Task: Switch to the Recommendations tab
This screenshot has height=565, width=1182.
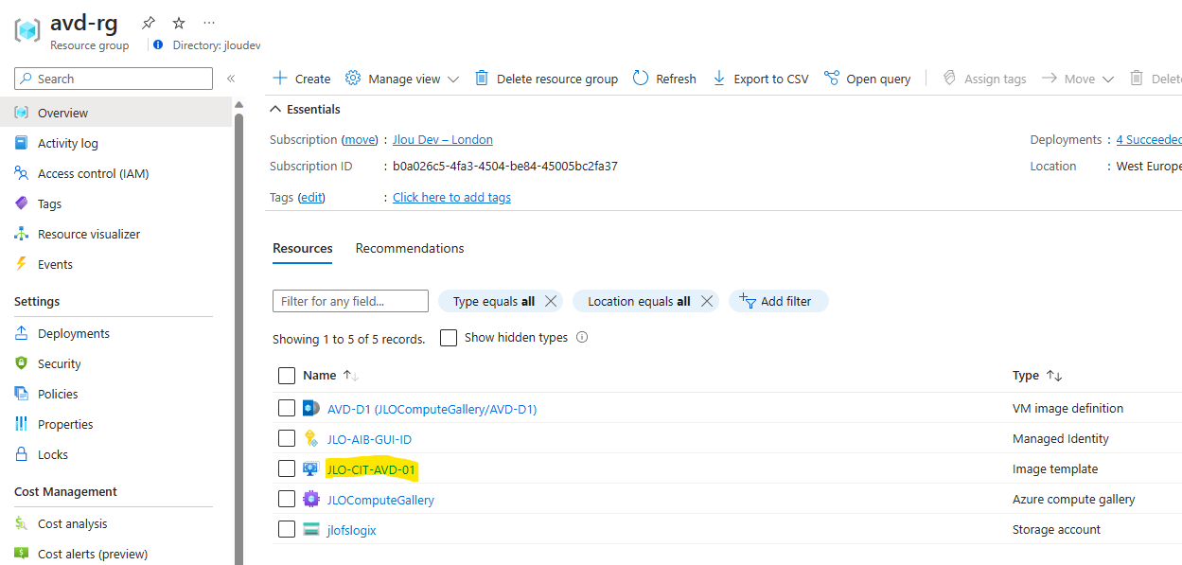Action: pyautogui.click(x=410, y=248)
